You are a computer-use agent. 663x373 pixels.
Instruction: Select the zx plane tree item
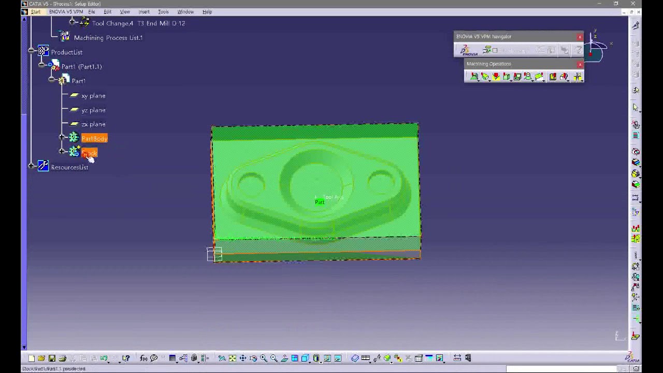[93, 124]
